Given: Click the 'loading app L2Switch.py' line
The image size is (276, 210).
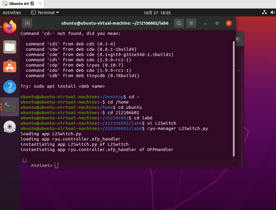Looking at the screenshot, I should coord(51,134).
